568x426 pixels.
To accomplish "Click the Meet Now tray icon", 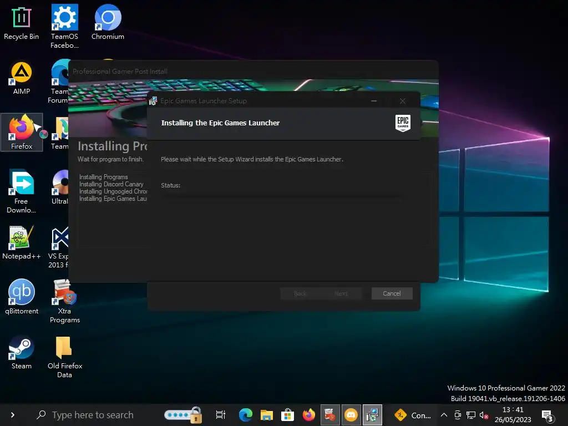I will 458,415.
